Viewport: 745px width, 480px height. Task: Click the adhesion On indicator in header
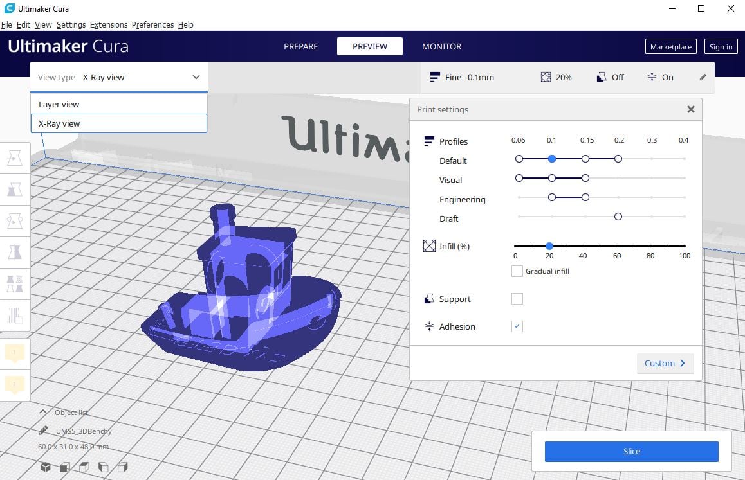tap(661, 77)
